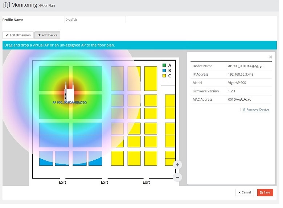Click the Profile Name label
Image resolution: width=283 pixels, height=208 pixels.
(x=13, y=20)
